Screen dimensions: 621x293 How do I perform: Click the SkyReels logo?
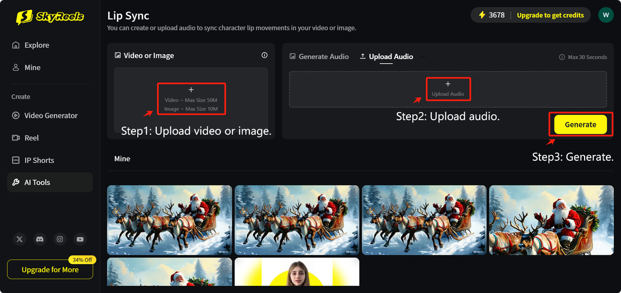(x=50, y=17)
